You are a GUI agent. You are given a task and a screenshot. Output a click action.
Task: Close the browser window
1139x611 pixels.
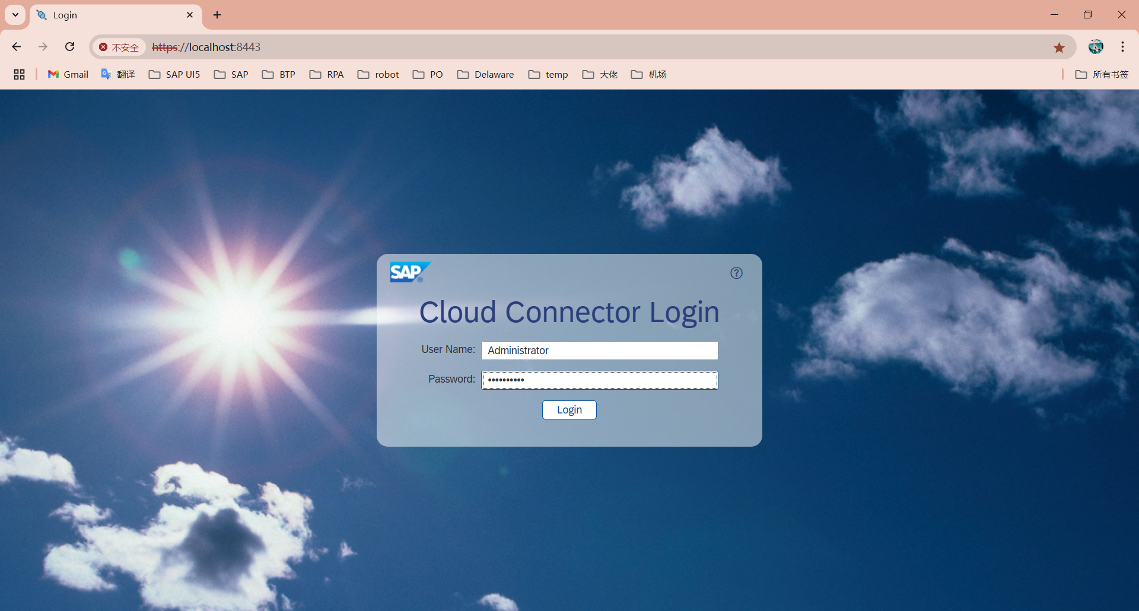pos(1121,15)
